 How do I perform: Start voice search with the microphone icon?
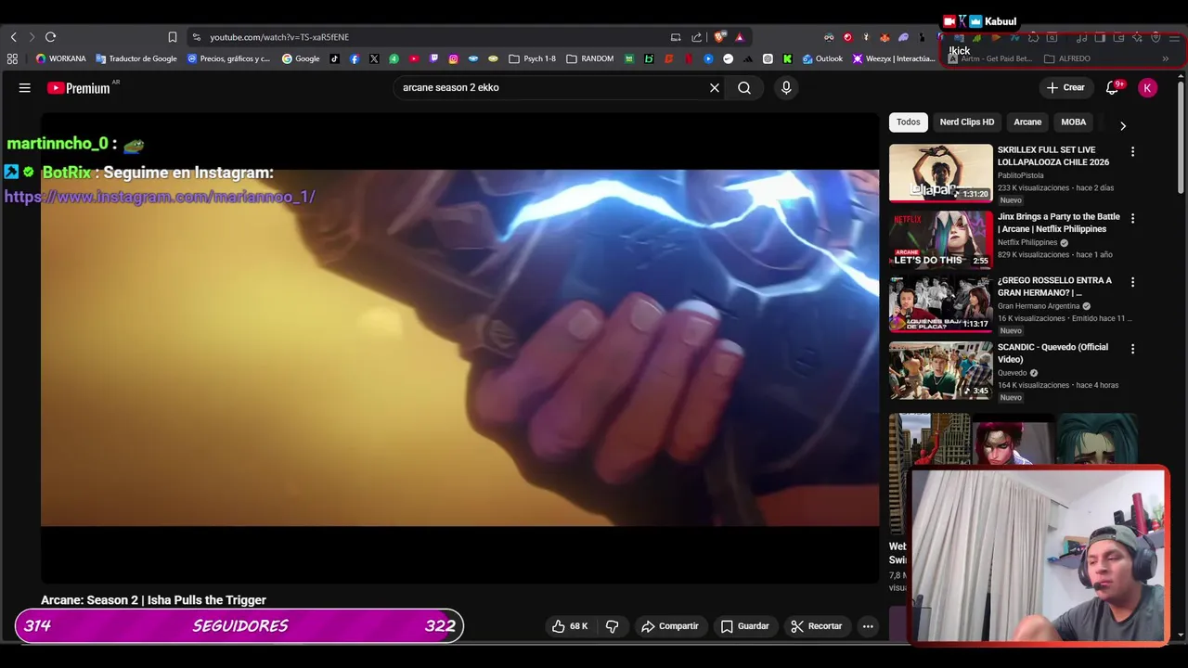(x=786, y=87)
